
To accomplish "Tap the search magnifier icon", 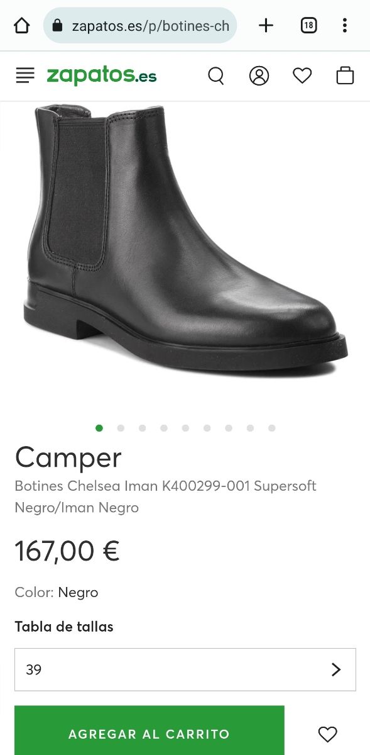I will 216,76.
